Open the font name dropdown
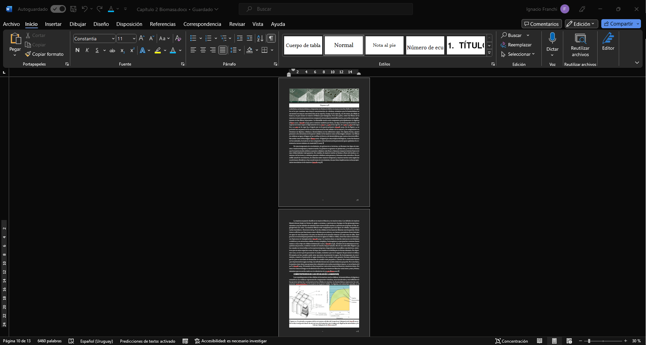This screenshot has height=345, width=646. pyautogui.click(x=113, y=39)
